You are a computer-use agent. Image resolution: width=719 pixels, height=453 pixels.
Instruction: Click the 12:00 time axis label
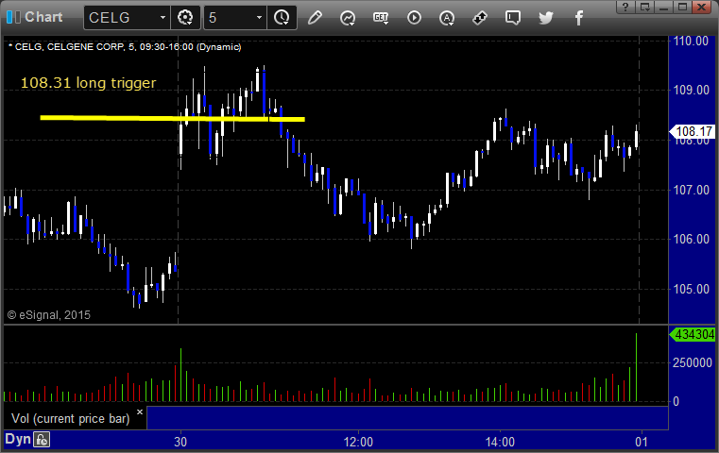point(358,442)
